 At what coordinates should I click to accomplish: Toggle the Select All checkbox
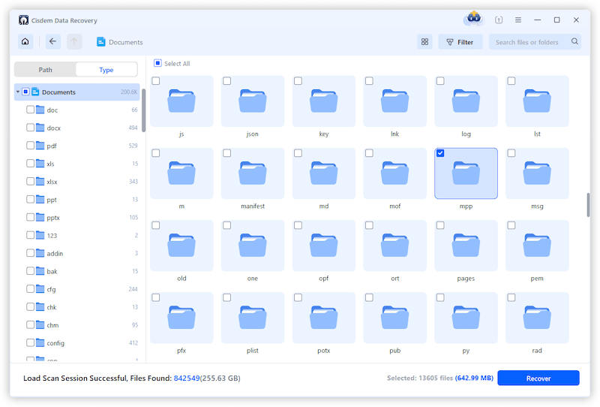coord(157,63)
